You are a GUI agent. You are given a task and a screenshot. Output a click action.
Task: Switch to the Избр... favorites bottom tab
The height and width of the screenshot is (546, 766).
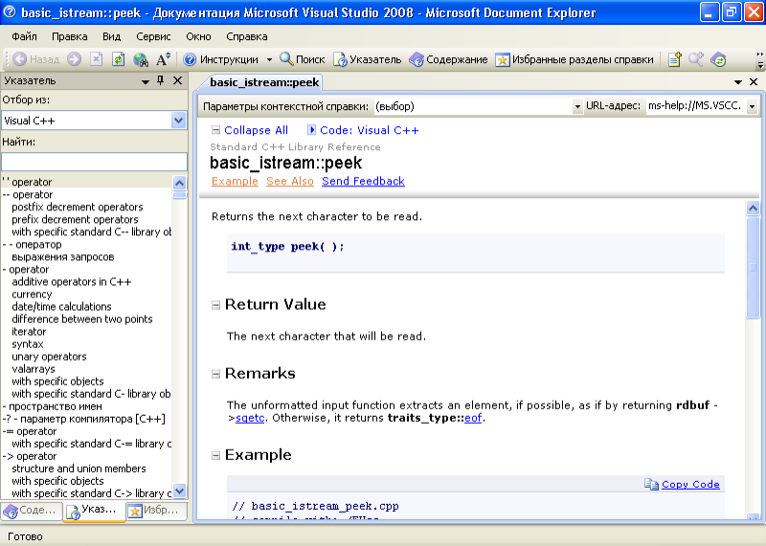pos(156,511)
